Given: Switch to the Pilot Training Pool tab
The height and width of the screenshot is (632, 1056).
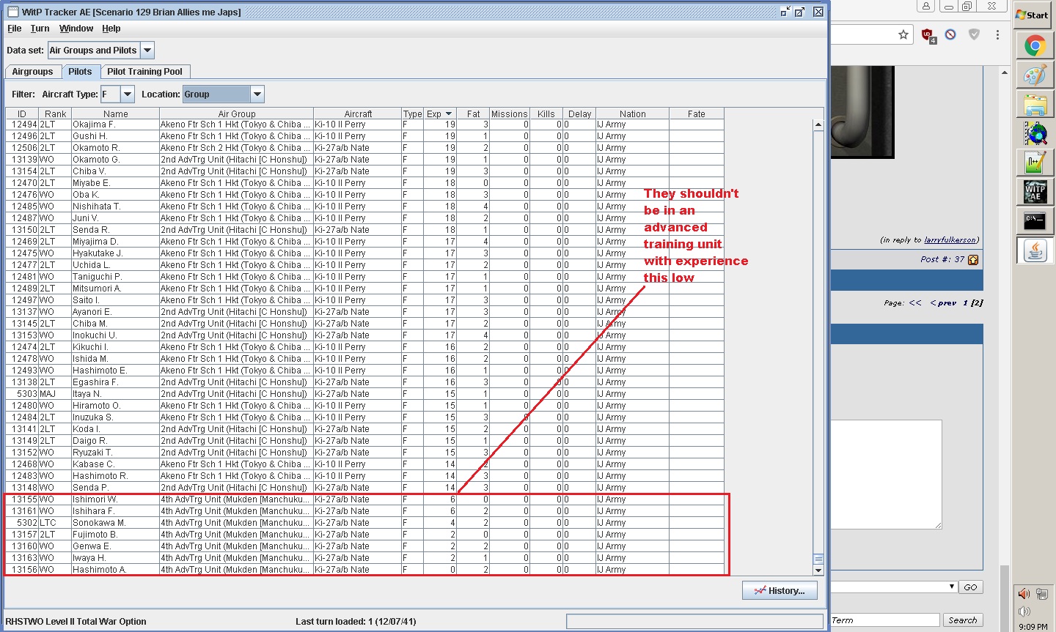Looking at the screenshot, I should click(x=144, y=72).
